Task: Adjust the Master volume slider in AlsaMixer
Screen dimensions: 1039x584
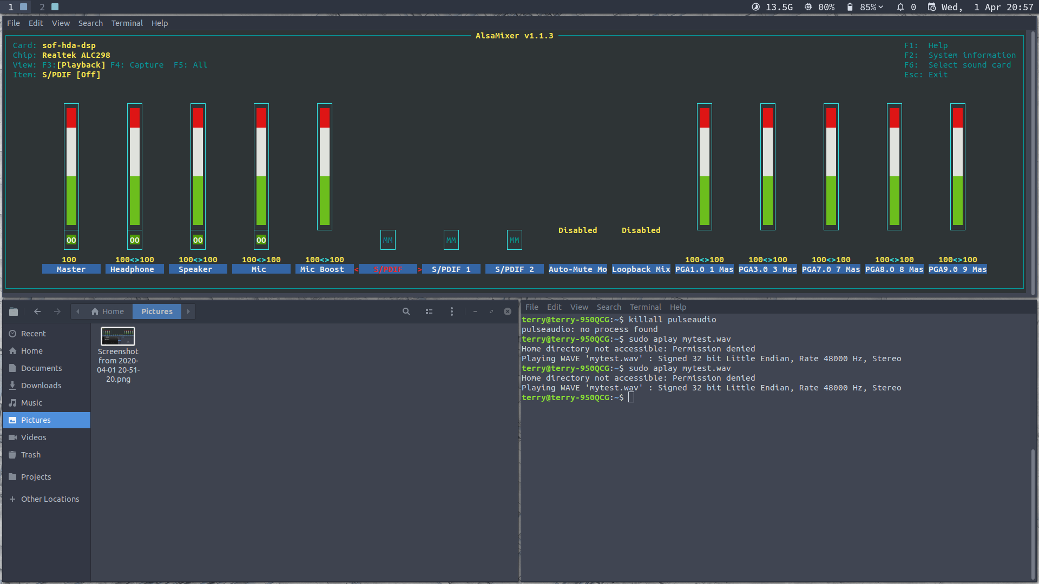Action: coord(71,173)
